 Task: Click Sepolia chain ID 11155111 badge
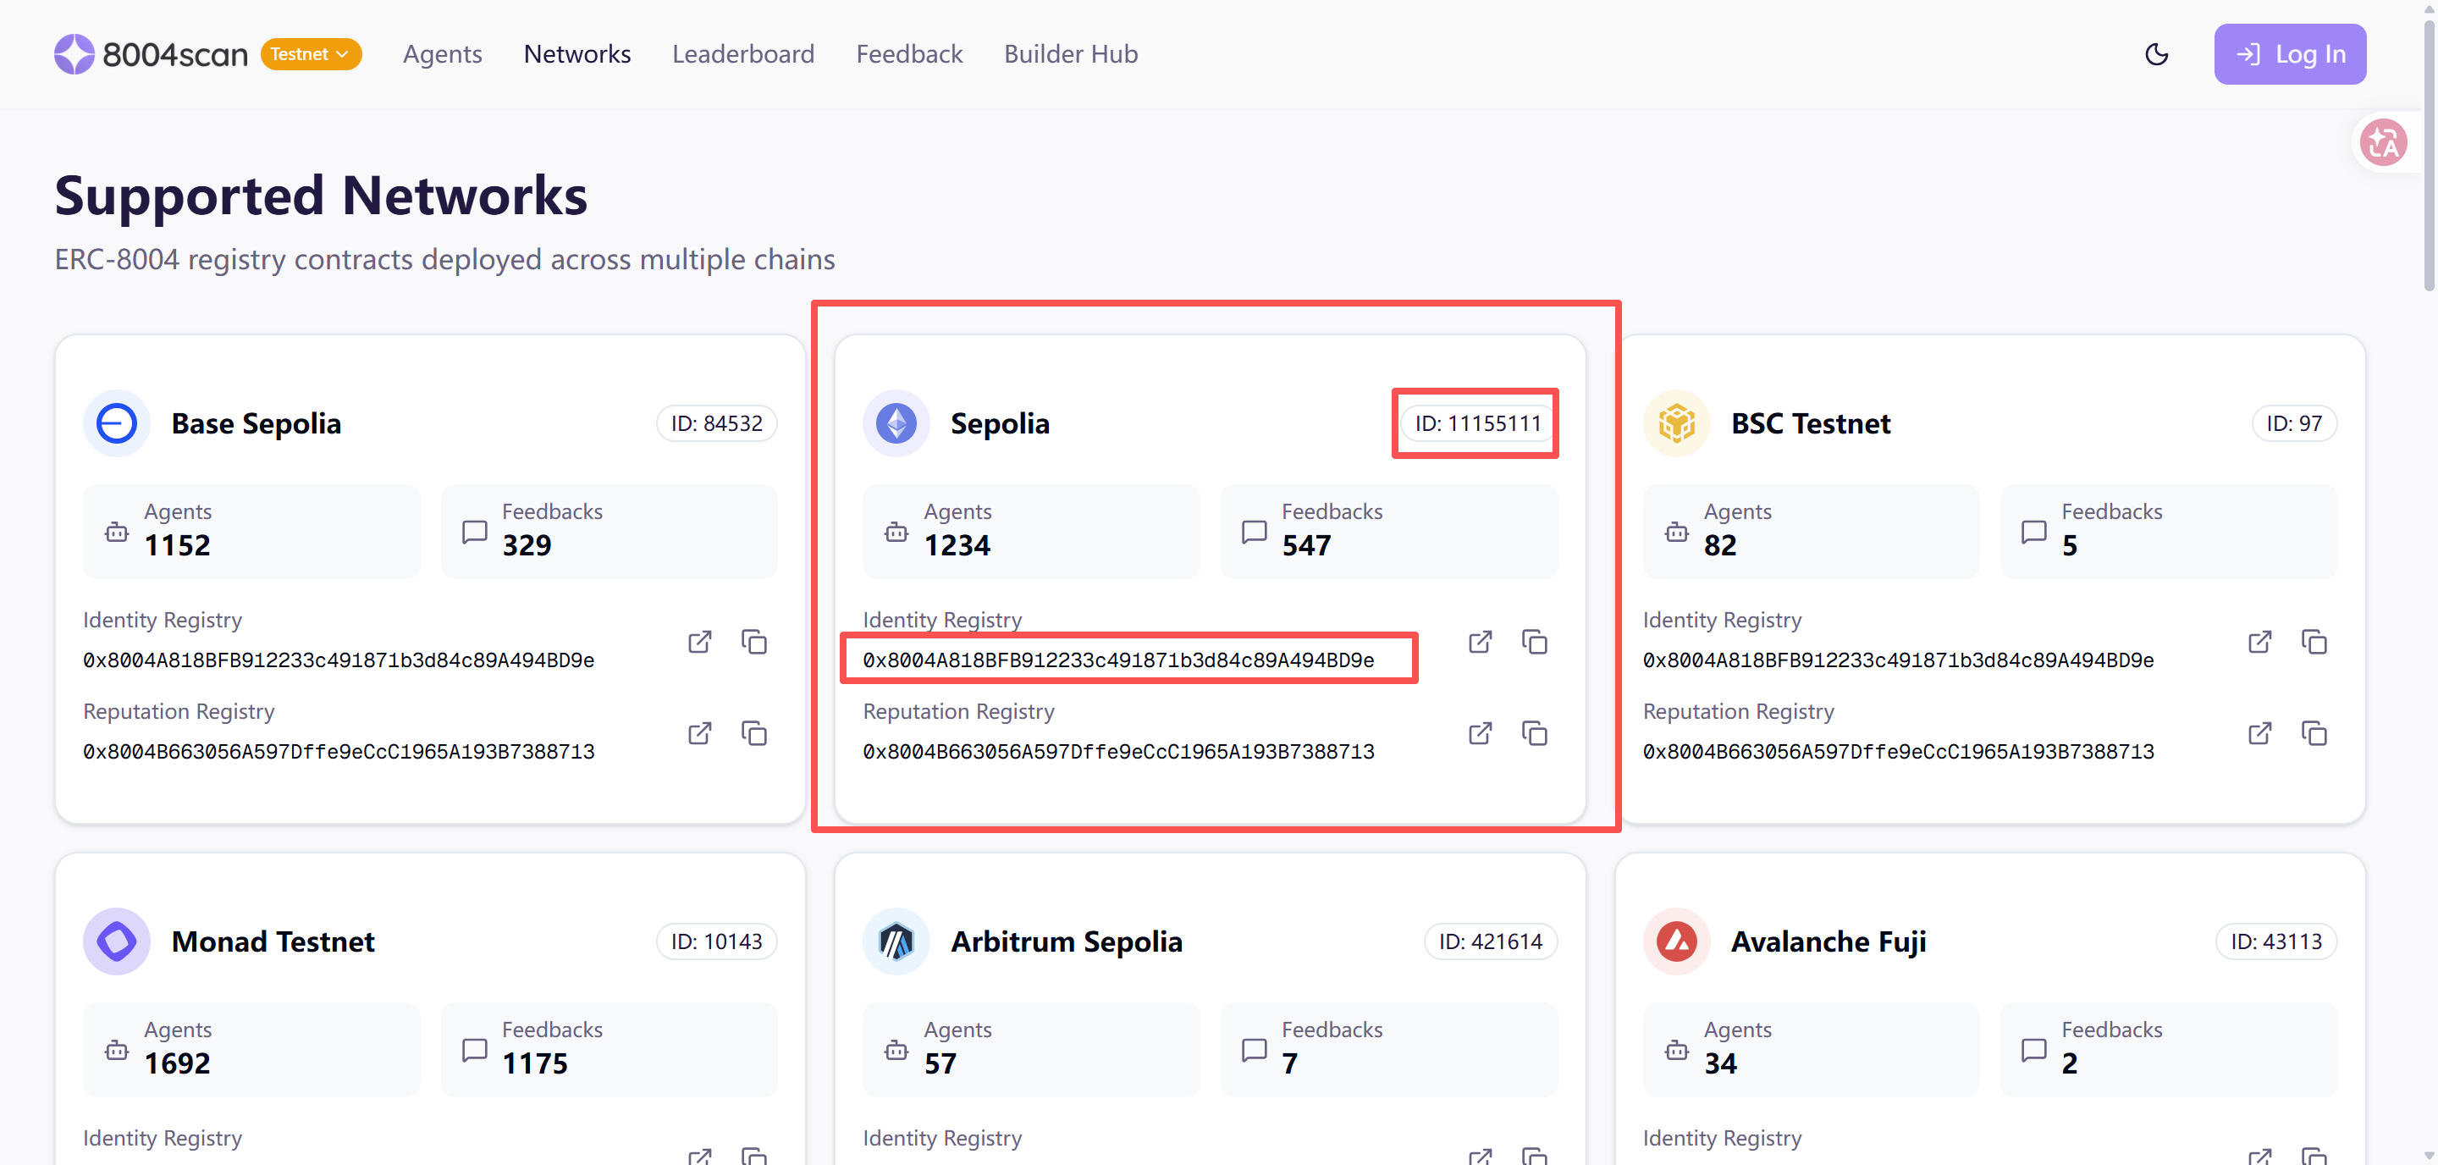click(x=1477, y=423)
